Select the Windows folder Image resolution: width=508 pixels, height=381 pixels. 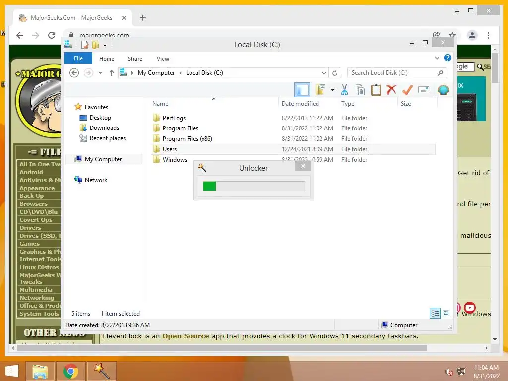click(175, 159)
